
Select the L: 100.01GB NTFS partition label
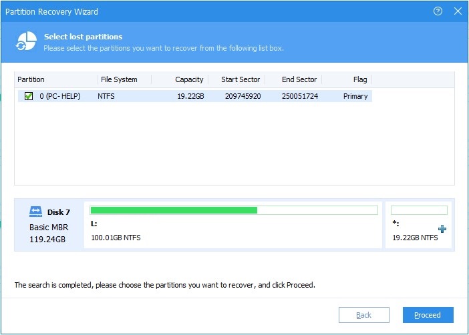pos(116,238)
